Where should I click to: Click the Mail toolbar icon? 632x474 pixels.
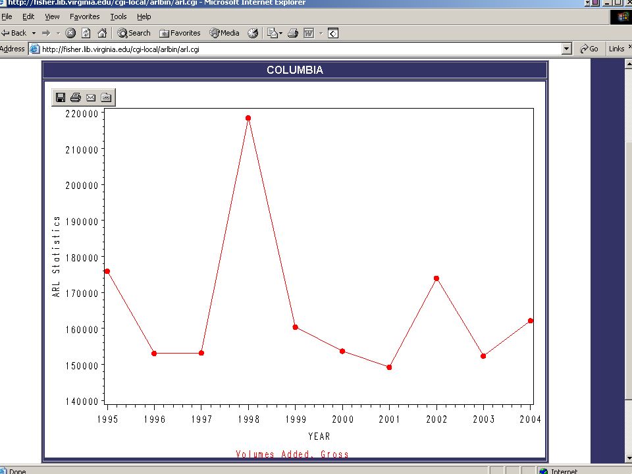click(273, 33)
